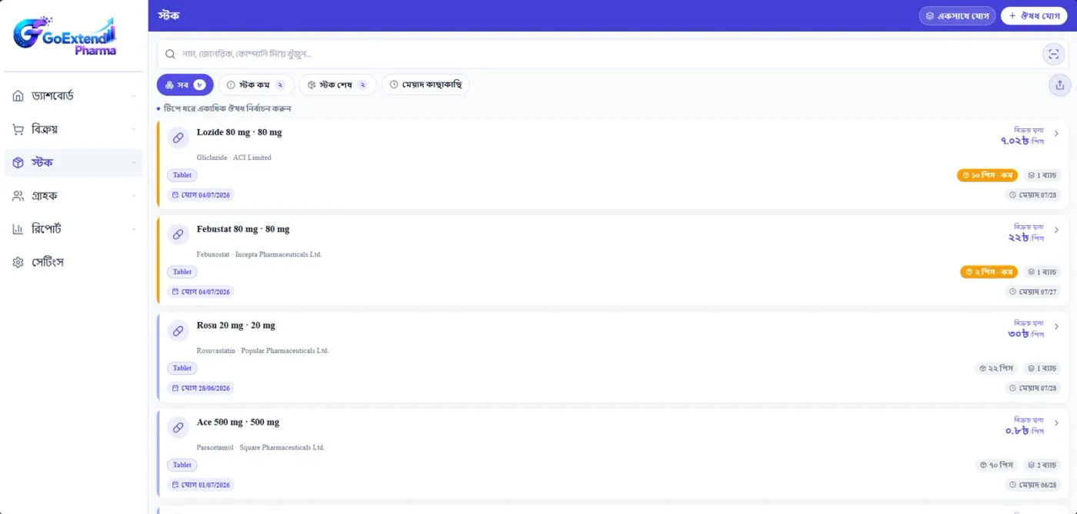The height and width of the screenshot is (514, 1077).
Task: Click the GoExtend Pharma logo
Action: point(65,35)
